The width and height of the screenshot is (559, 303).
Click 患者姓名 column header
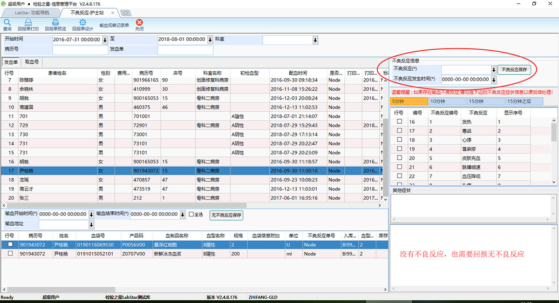tap(57, 73)
